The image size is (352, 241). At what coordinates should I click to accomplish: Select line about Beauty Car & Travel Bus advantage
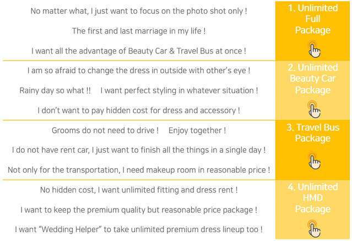pos(138,51)
